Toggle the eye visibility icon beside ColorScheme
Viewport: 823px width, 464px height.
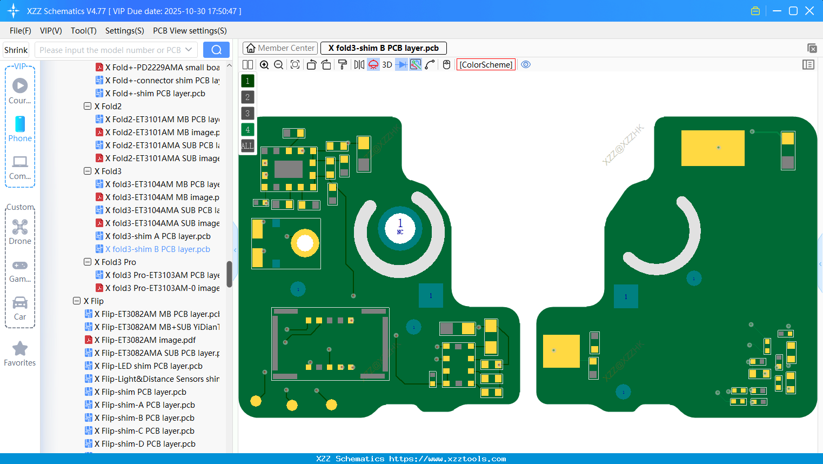coord(526,64)
